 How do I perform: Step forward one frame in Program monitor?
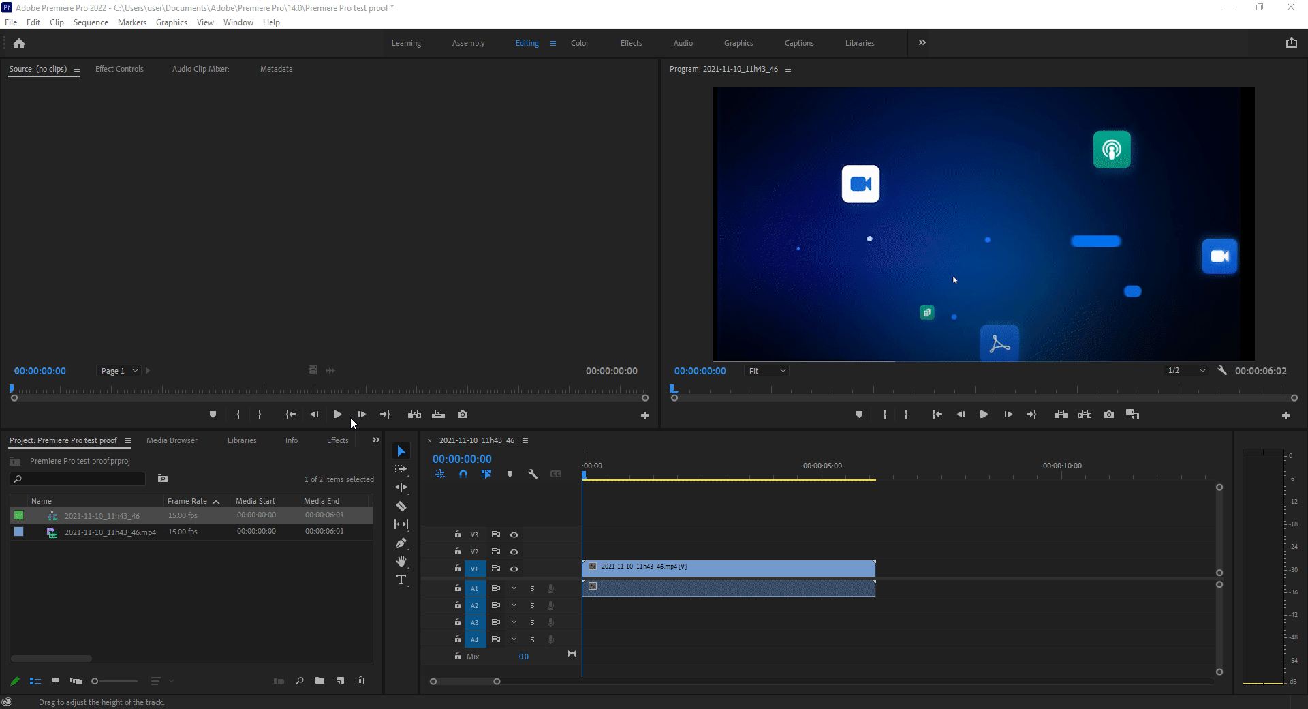pos(1008,414)
